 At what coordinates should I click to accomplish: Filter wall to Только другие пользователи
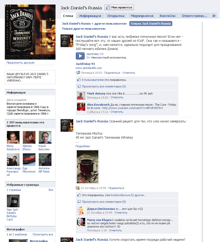pyautogui.click(x=84, y=29)
